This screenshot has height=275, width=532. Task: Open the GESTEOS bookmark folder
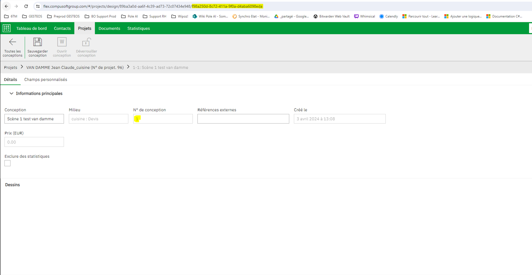click(32, 16)
